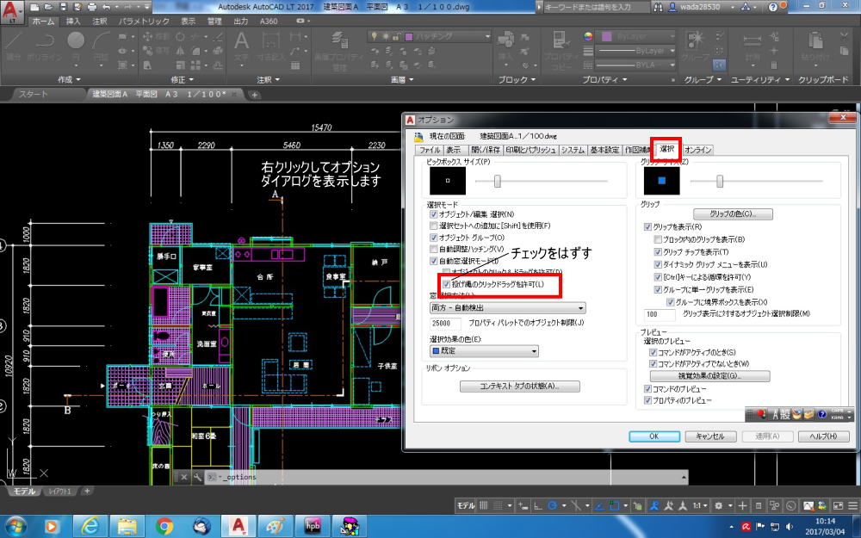Image resolution: width=861 pixels, height=538 pixels.
Task: Click the command line customize wrench icon
Action: (x=197, y=477)
